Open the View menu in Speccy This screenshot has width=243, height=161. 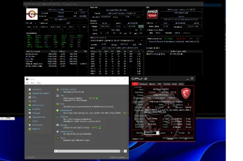tap(33, 83)
